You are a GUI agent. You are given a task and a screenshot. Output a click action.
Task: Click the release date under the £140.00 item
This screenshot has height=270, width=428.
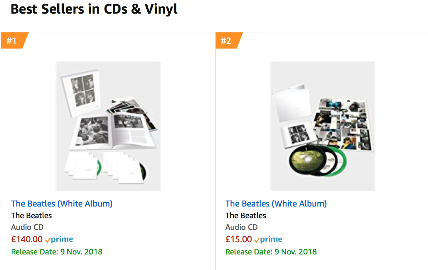click(57, 252)
